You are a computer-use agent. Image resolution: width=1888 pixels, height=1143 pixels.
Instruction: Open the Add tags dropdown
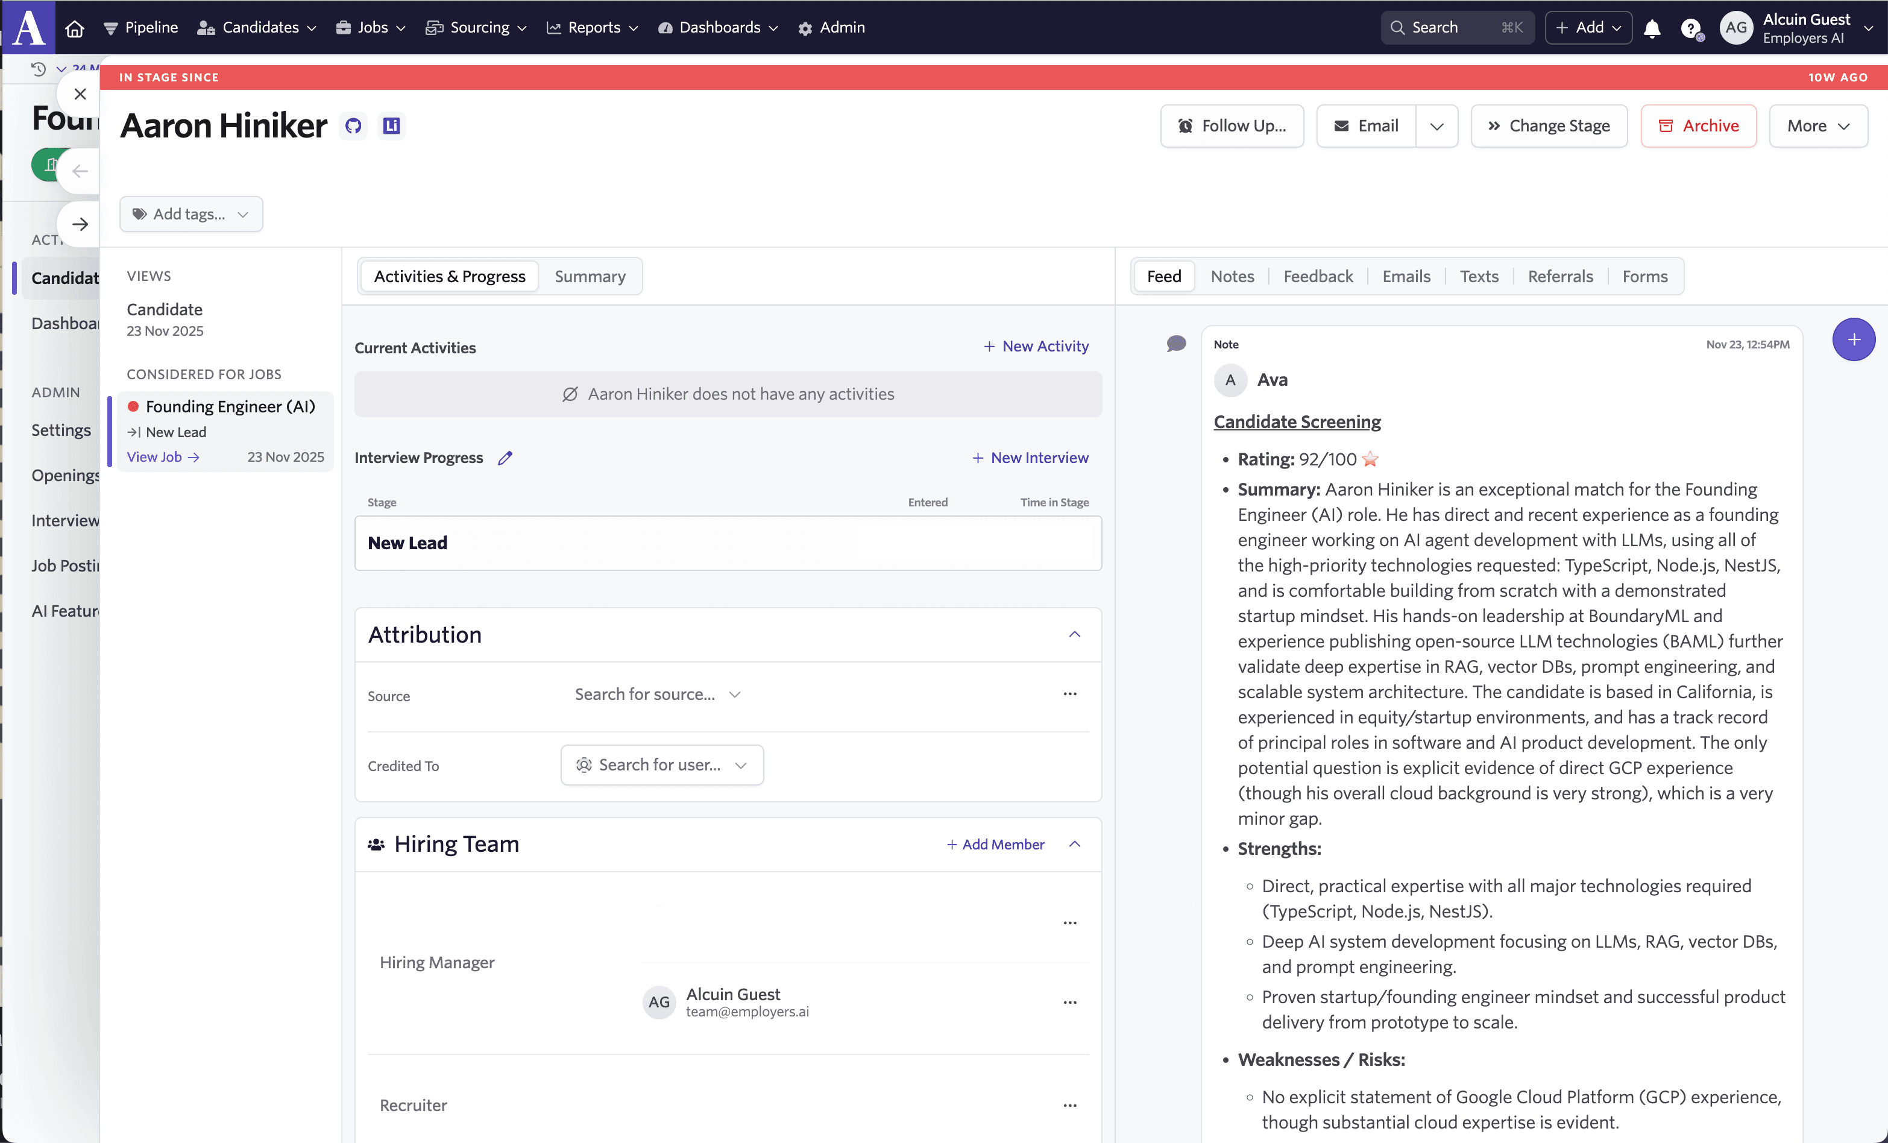point(191,214)
